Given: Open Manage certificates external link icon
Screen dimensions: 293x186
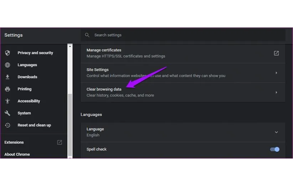Looking at the screenshot, I should [x=276, y=53].
